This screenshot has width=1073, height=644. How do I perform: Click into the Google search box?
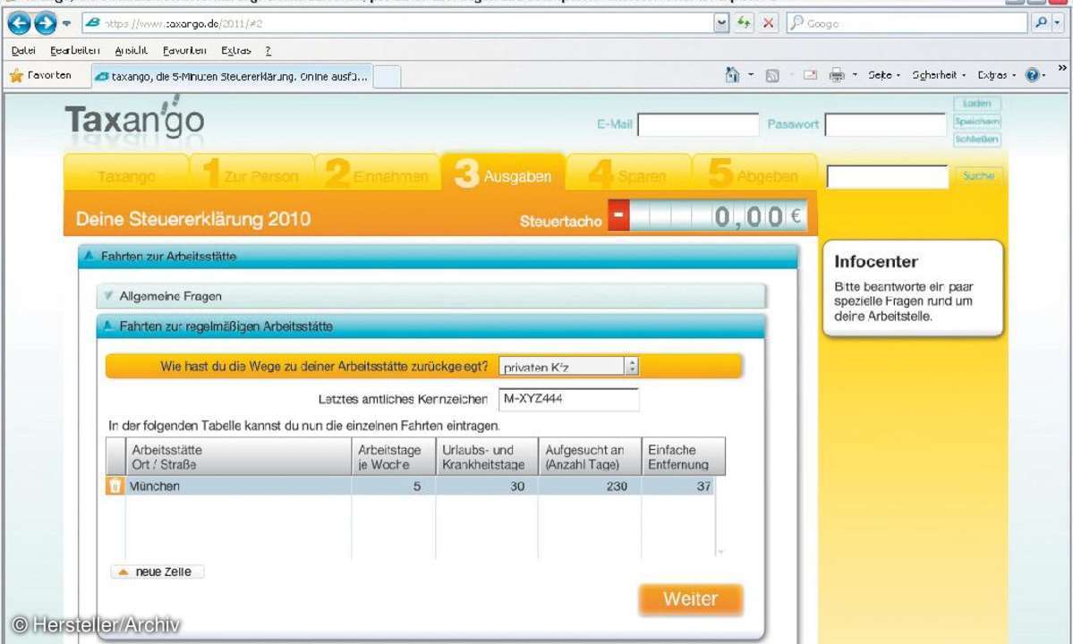(907, 23)
